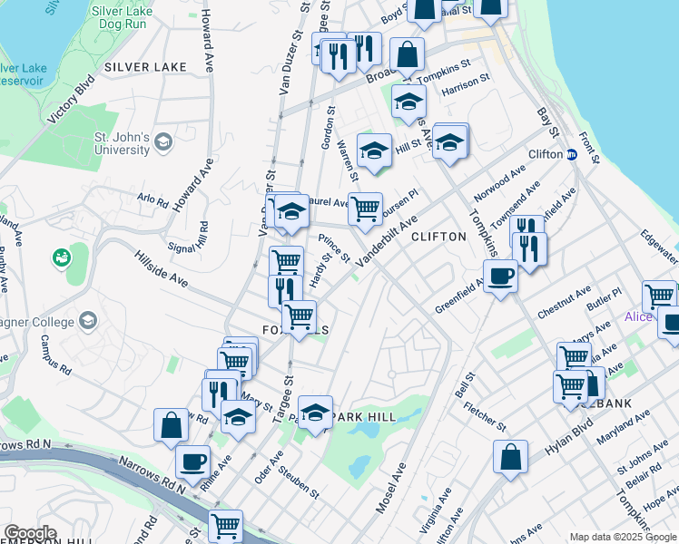Click the PARK HILL neighborhood label
Screen dimensions: 679x544
(x=364, y=417)
